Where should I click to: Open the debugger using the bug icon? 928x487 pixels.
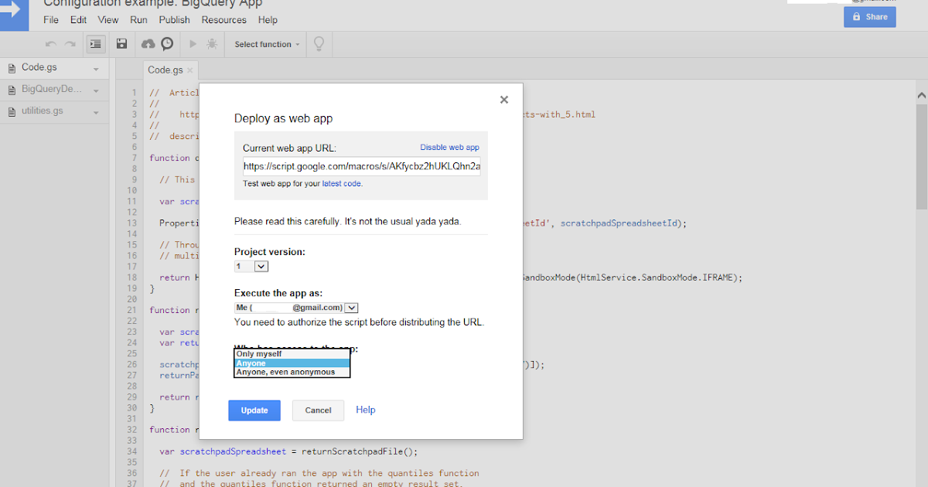pos(211,44)
